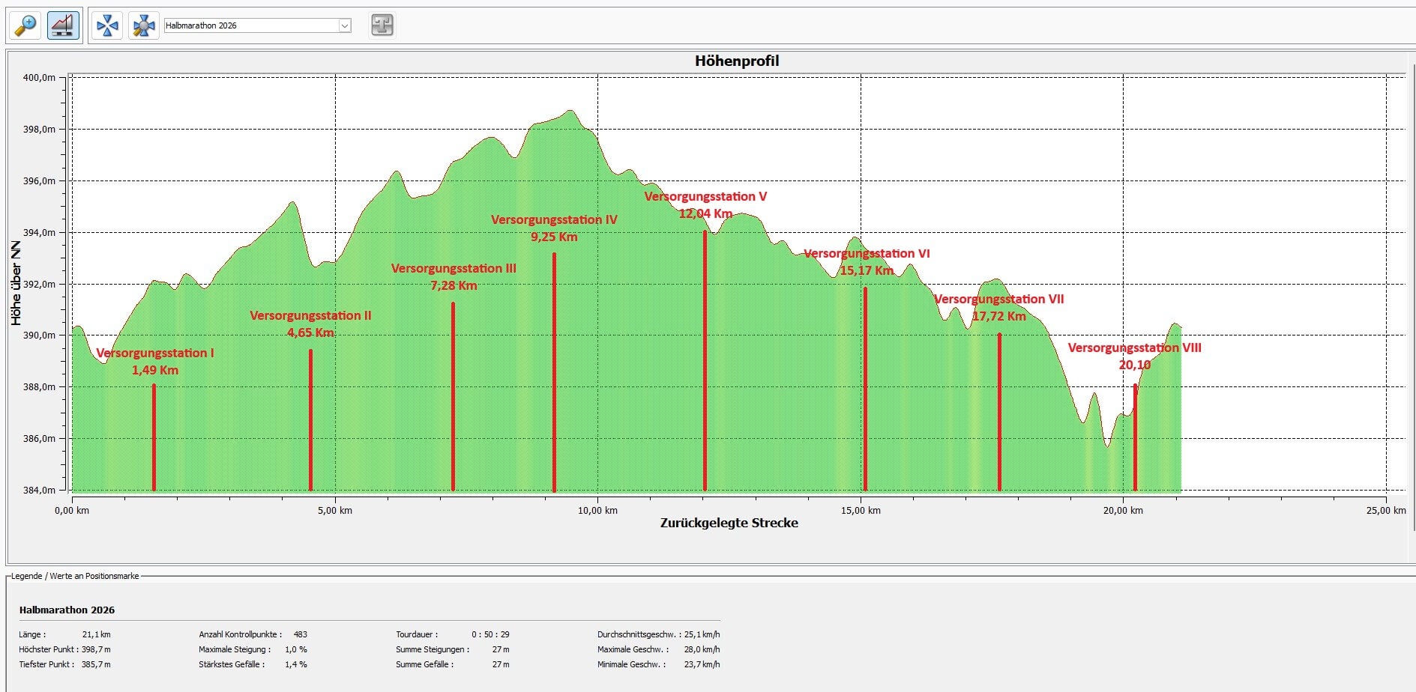Click the Höhenprofil chart title
Image resolution: width=1416 pixels, height=692 pixels.
click(x=736, y=61)
